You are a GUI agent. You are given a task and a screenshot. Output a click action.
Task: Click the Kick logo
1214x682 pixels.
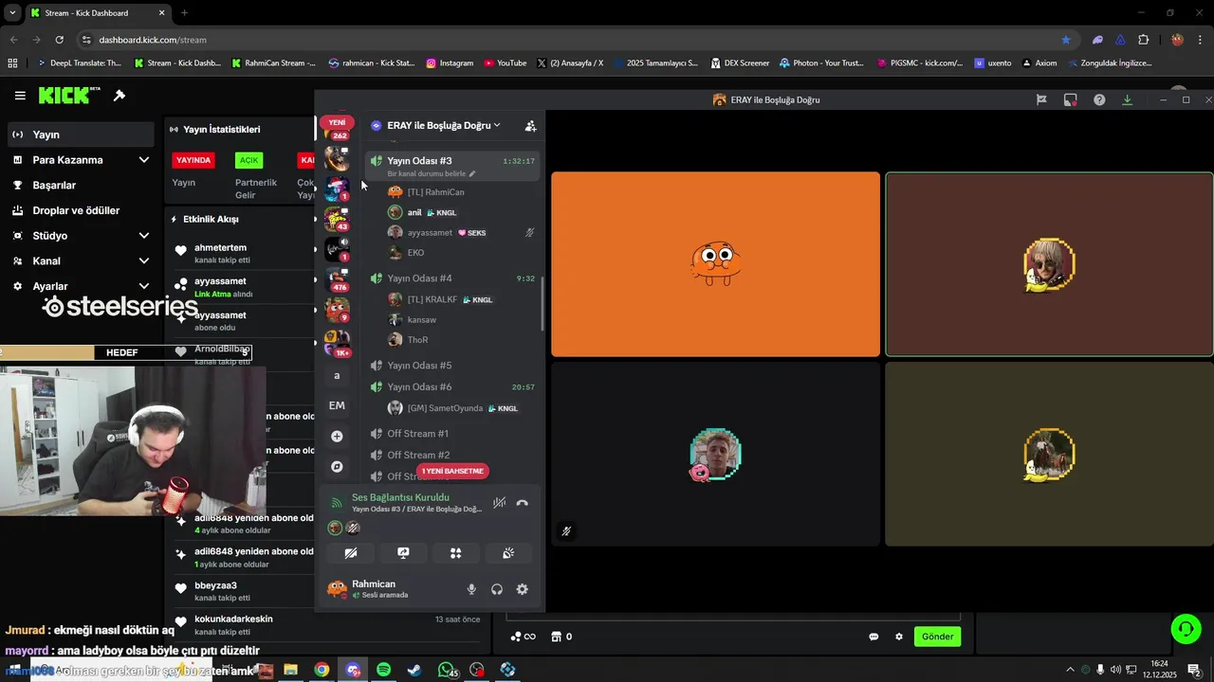[69, 95]
